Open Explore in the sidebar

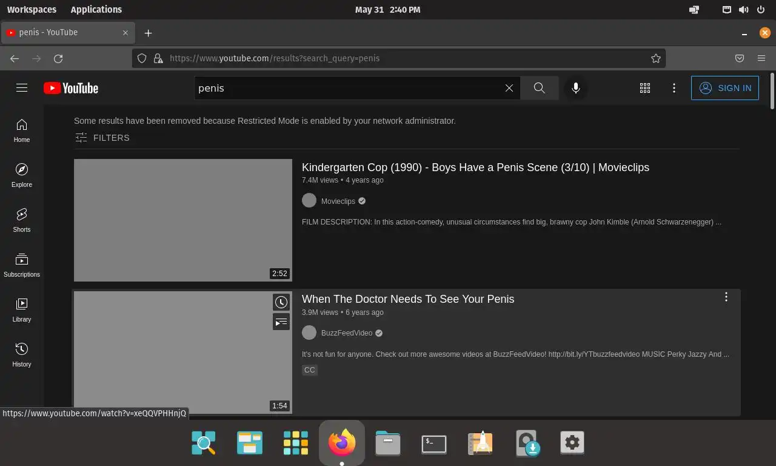tap(22, 175)
